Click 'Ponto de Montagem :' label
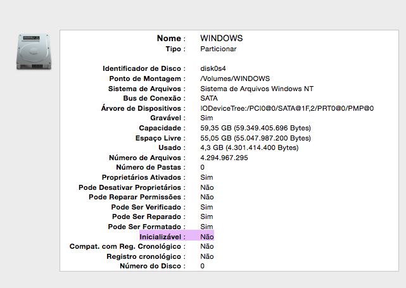This screenshot has width=406, height=288. [148, 78]
